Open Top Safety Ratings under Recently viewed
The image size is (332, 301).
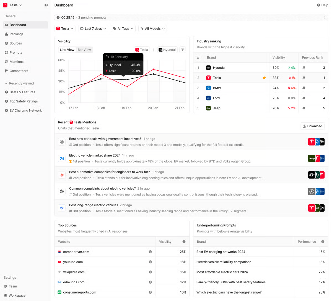tap(24, 101)
